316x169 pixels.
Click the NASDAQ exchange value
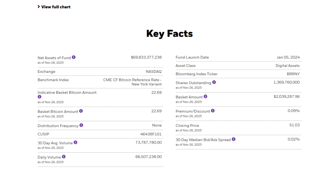pos(153,72)
